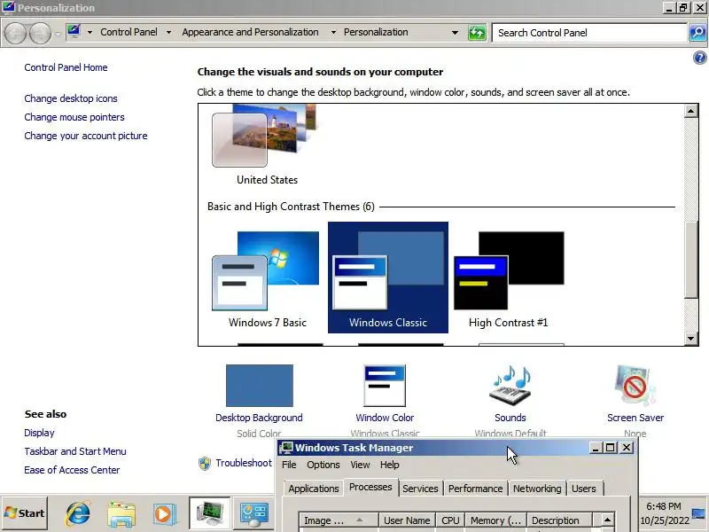The image size is (709, 532).
Task: Open the Window Color icon
Action: tap(385, 386)
